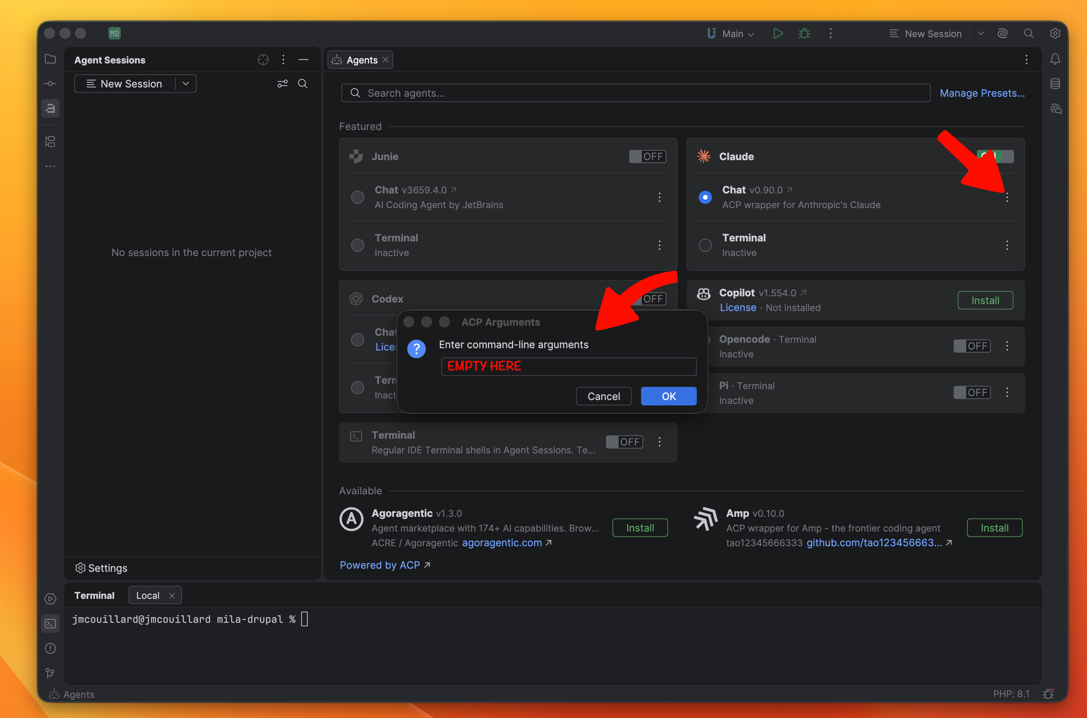Screen dimensions: 1087x718
Task: Toggle the Opencode OFF switch
Action: click(972, 346)
